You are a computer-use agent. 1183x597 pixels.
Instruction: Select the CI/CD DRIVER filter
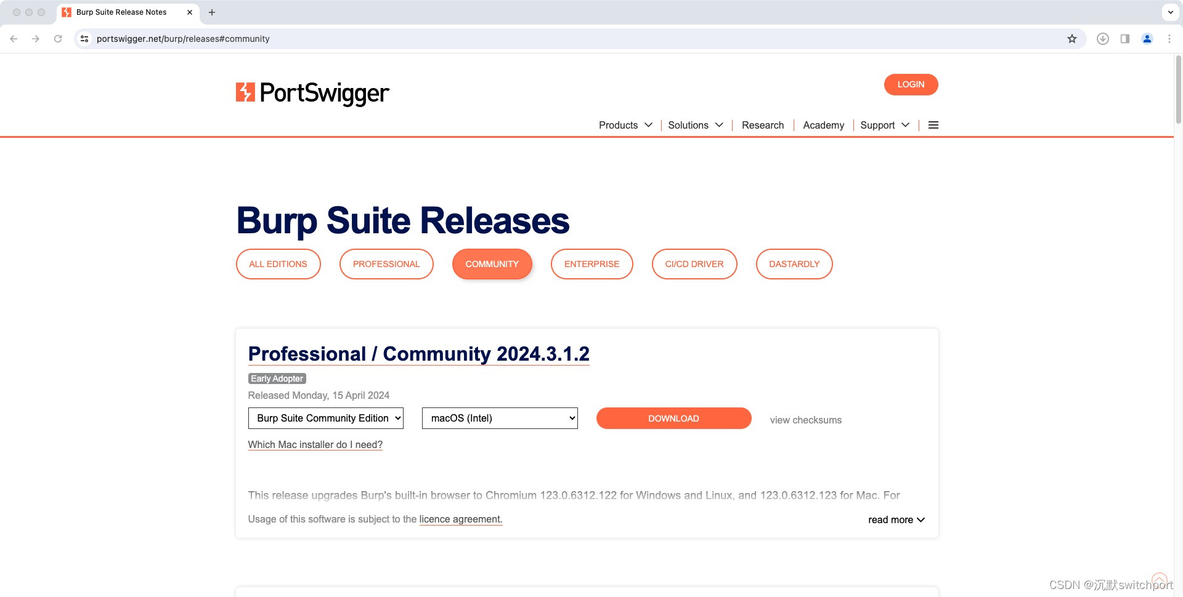694,264
